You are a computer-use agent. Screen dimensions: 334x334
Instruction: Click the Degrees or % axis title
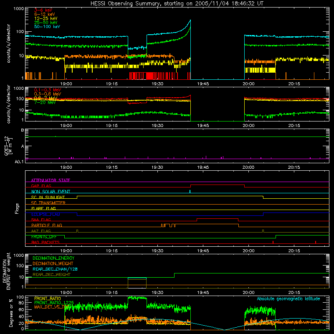point(11,313)
